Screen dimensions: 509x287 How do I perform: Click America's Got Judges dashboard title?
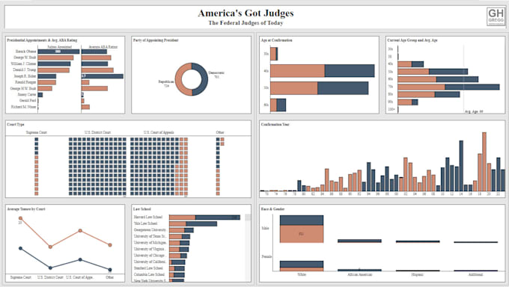pyautogui.click(x=246, y=13)
